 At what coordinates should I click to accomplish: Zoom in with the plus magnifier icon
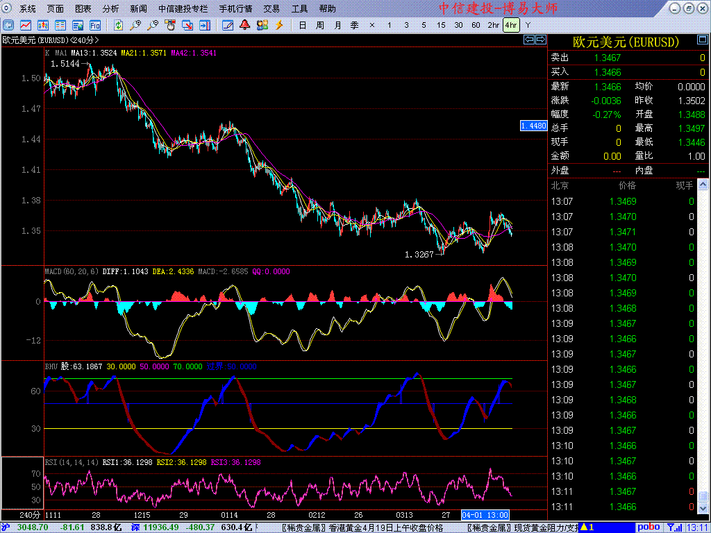tap(135, 26)
